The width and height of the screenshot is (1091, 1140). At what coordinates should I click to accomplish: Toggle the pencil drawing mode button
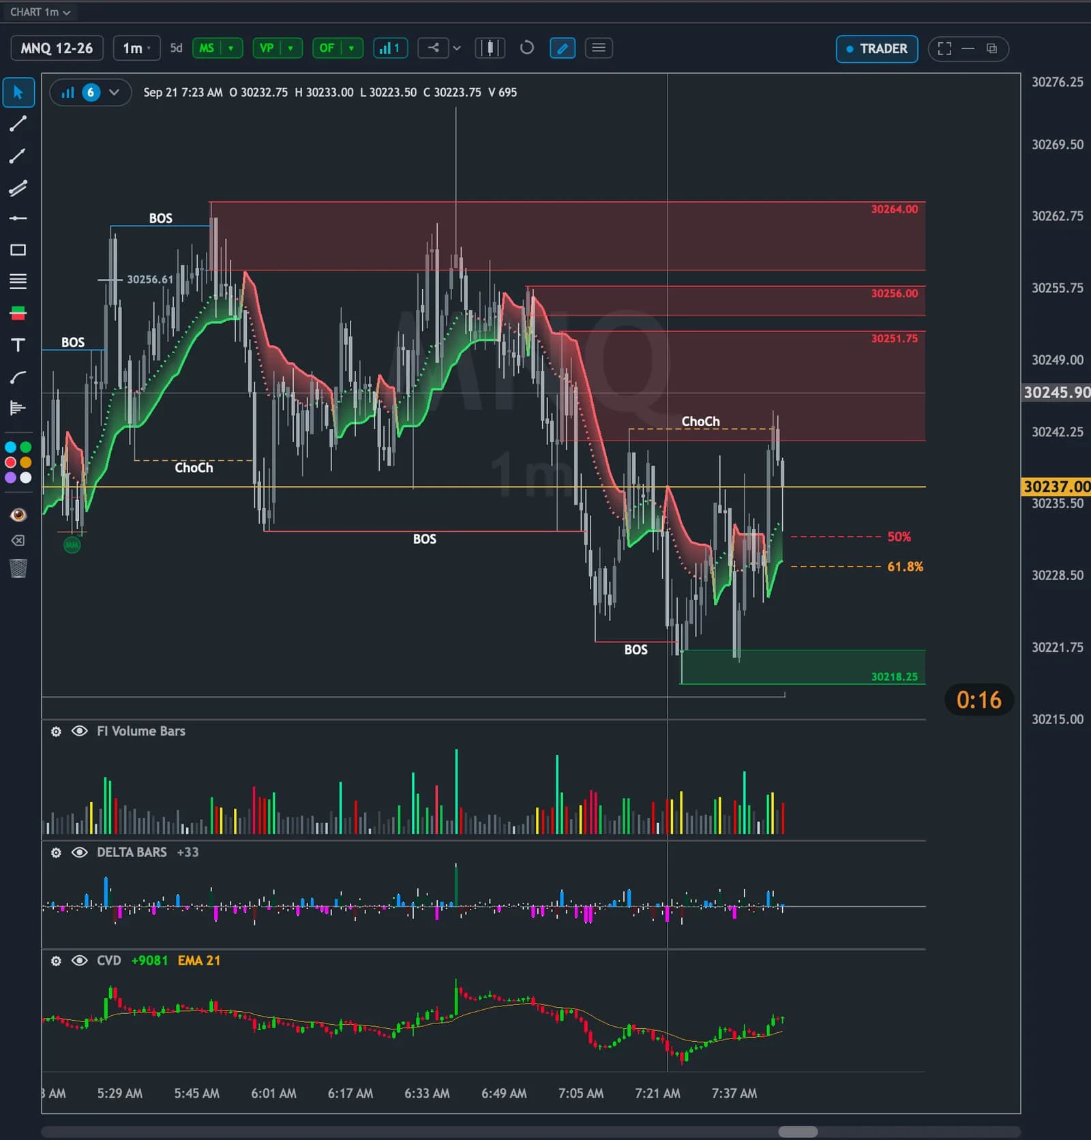pos(563,48)
